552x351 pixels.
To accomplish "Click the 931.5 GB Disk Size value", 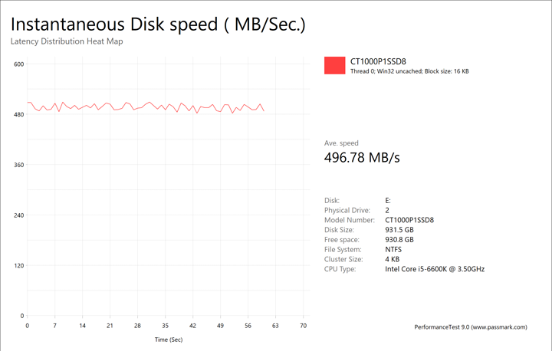I will click(x=399, y=230).
